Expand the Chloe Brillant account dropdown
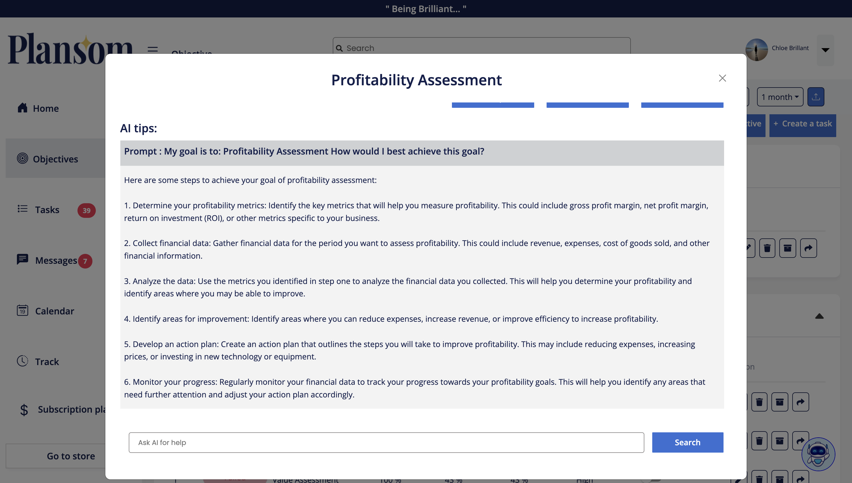Image resolution: width=852 pixels, height=483 pixels. tap(825, 50)
